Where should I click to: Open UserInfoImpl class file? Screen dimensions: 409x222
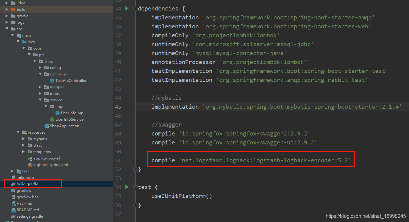pyautogui.click(x=72, y=113)
